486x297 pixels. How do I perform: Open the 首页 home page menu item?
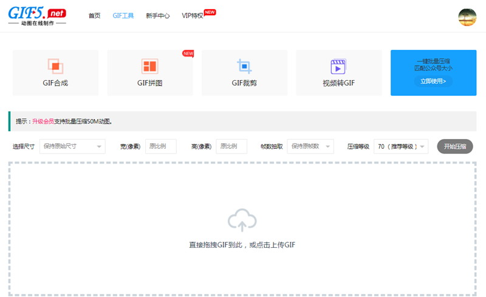point(95,16)
